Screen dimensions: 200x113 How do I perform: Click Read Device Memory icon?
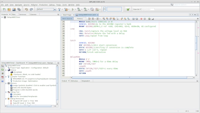pos(85,9)
